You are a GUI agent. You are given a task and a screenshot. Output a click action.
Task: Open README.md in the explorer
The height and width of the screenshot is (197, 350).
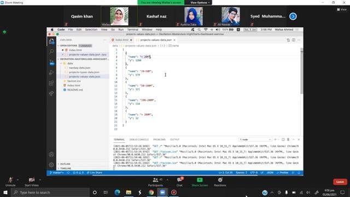(75, 90)
